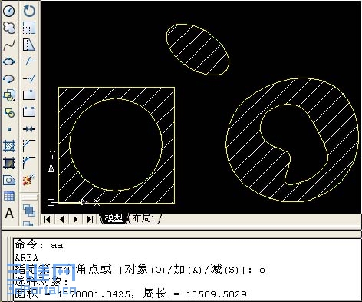Viewport: 362px width, 302px height.
Task: Select the Break at Point tool
Action: click(x=29, y=95)
